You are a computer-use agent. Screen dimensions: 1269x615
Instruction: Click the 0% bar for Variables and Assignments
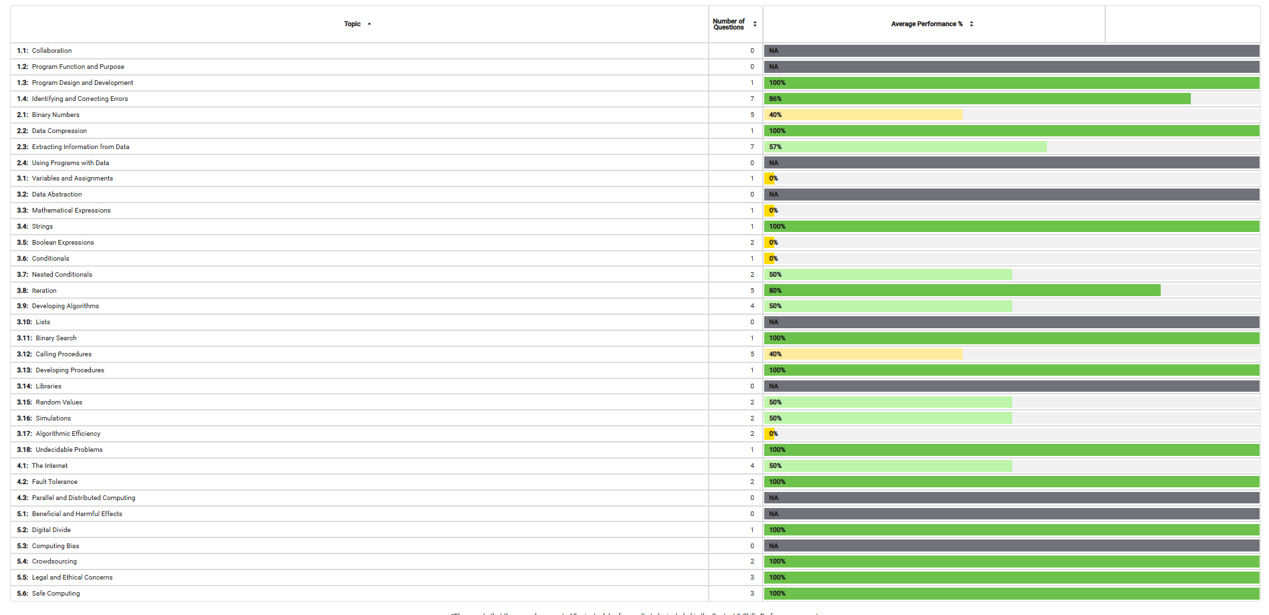coord(769,178)
